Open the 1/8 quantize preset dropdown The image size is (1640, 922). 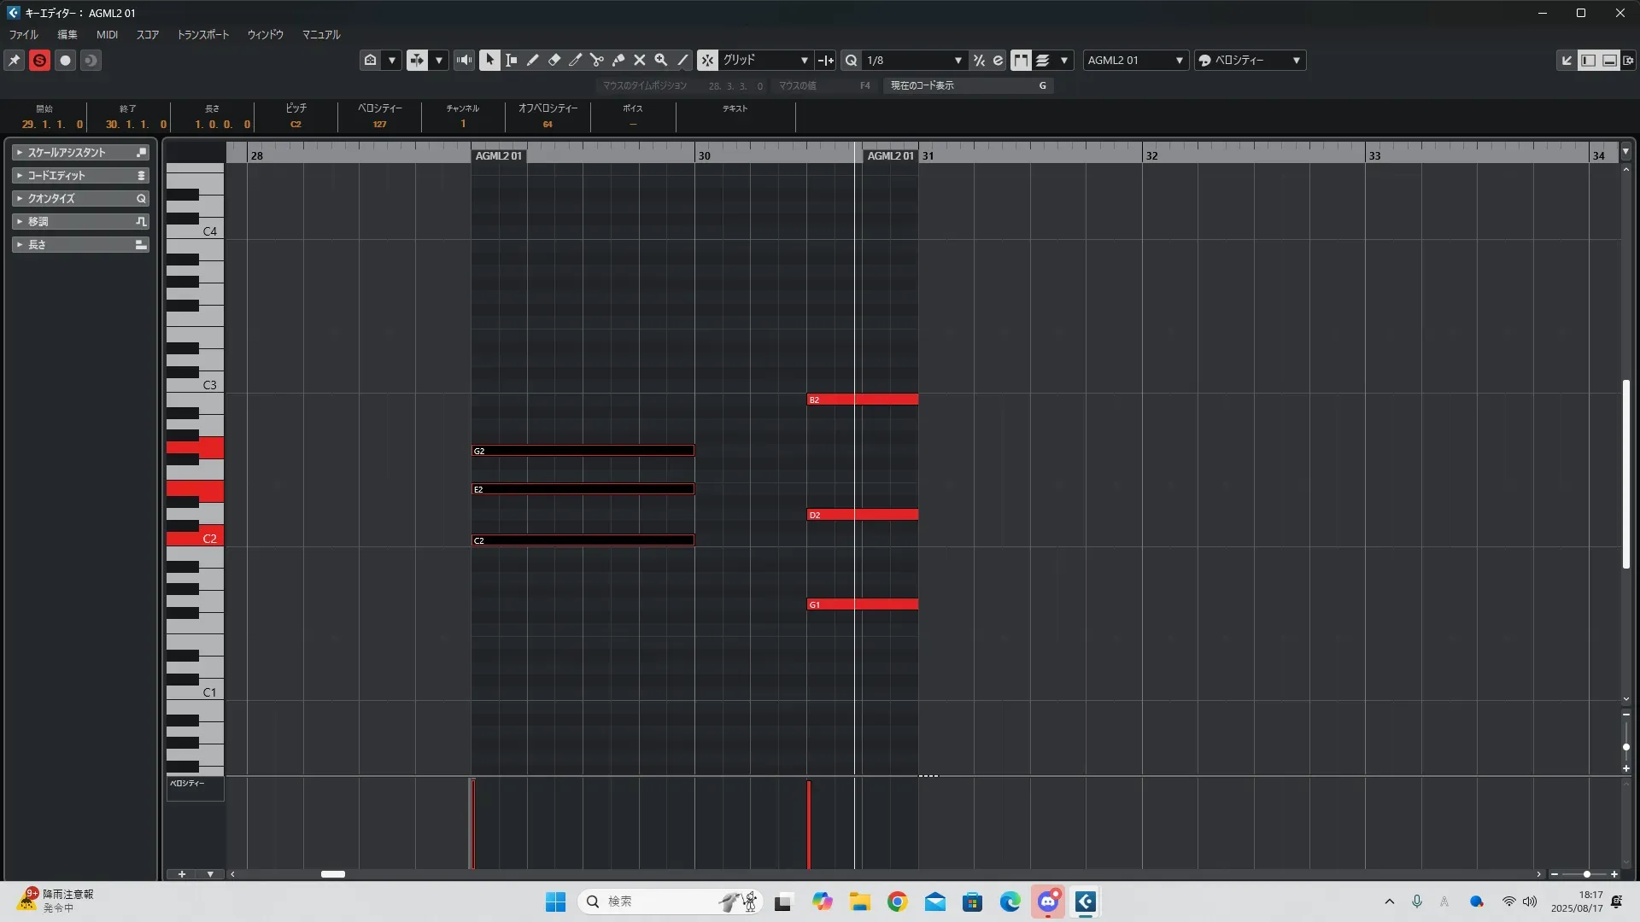914,61
